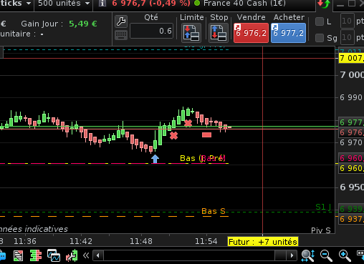Open the 500 unités dropdown
364x264 pixels.
click(x=64, y=4)
